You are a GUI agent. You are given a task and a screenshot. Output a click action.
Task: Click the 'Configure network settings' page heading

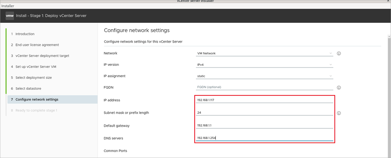pos(137,30)
